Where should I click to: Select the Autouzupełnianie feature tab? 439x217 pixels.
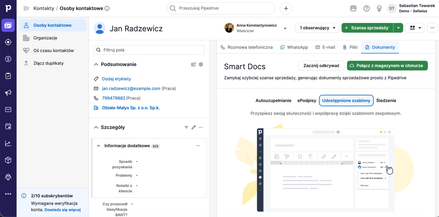(x=273, y=100)
